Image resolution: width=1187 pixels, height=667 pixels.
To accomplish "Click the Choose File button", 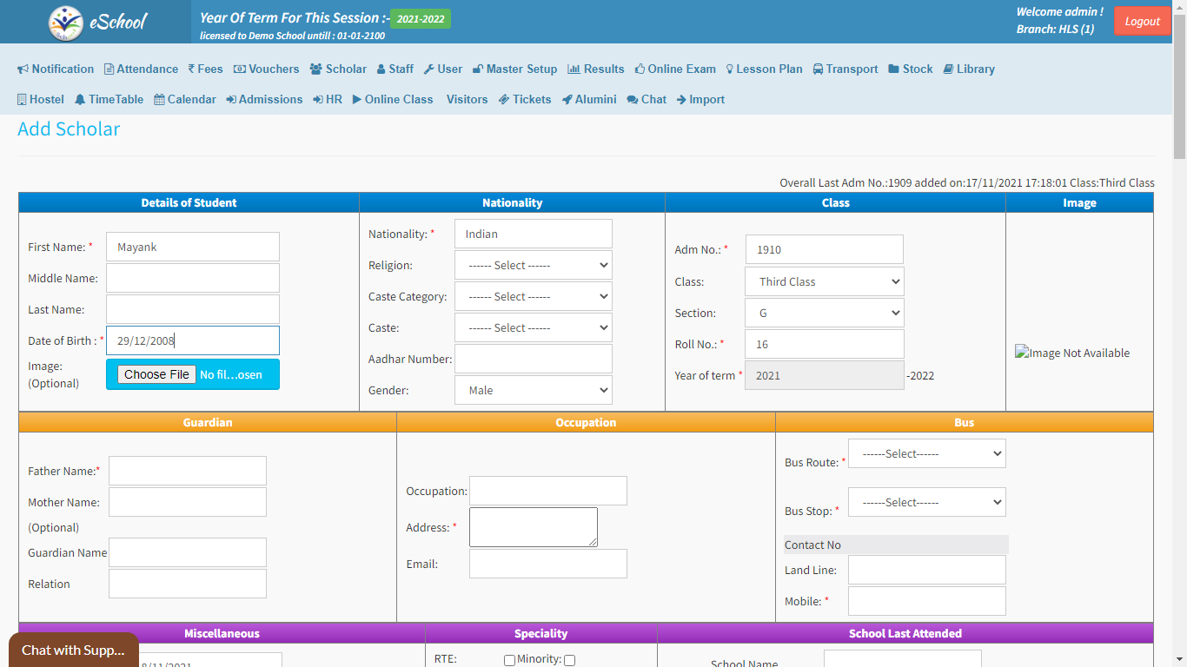I will pos(156,374).
